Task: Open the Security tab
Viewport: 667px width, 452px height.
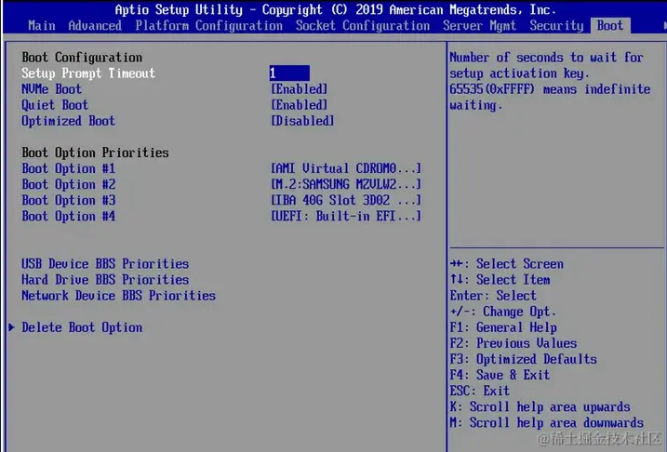Action: pos(556,26)
